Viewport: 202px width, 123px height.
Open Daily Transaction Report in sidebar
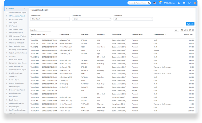18,13
